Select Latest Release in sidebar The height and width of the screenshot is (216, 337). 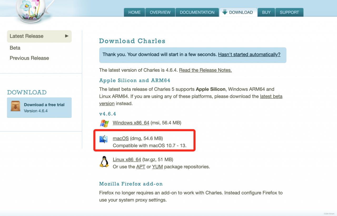(x=39, y=36)
